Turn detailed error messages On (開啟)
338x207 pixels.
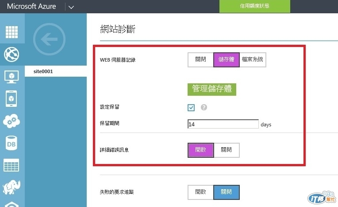(201, 150)
